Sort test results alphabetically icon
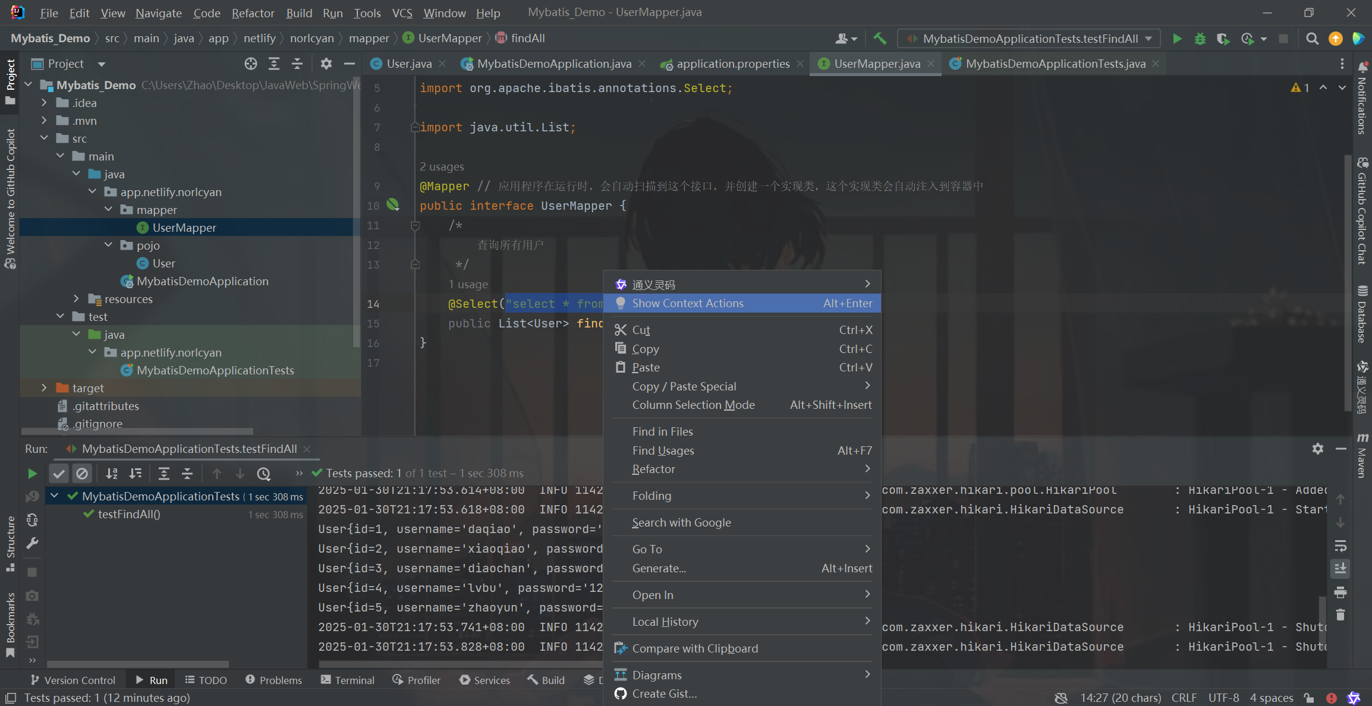 coord(112,474)
